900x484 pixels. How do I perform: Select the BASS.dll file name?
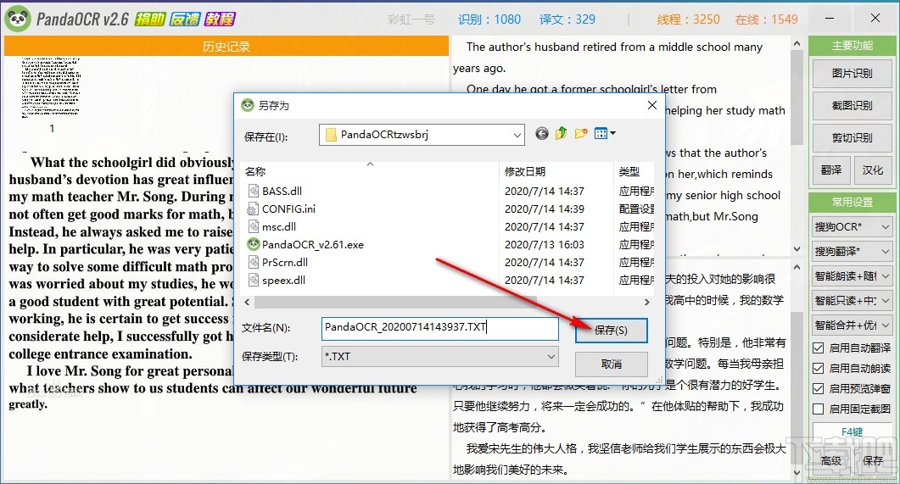pyautogui.click(x=282, y=191)
